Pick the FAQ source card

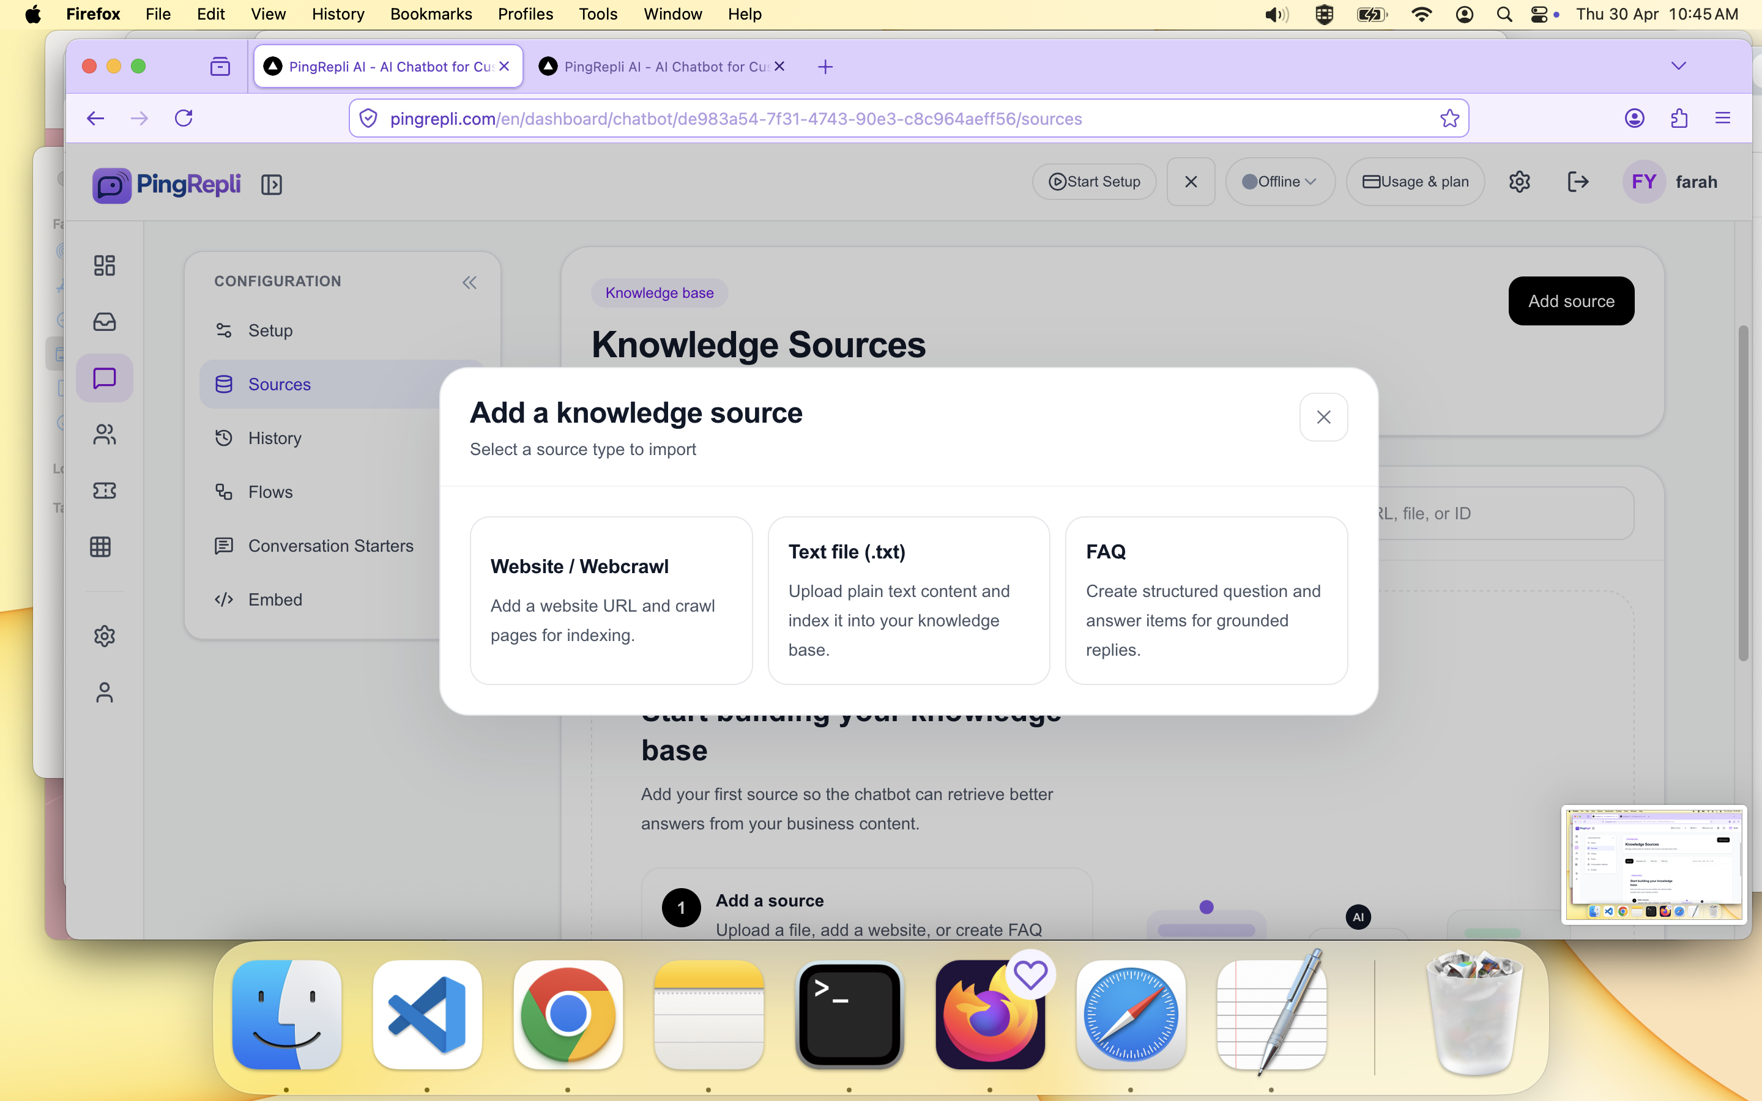(x=1206, y=601)
